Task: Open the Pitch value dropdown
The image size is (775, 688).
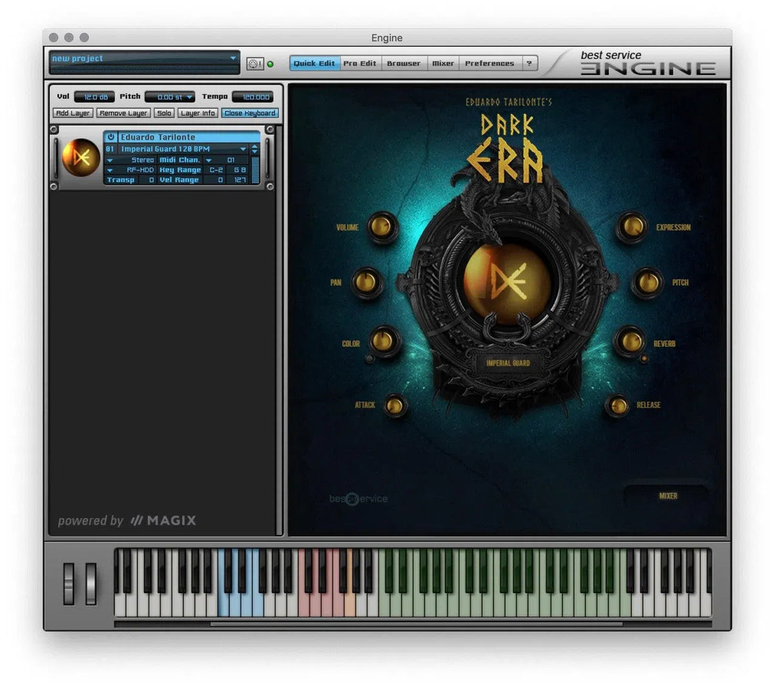Action: tap(190, 97)
